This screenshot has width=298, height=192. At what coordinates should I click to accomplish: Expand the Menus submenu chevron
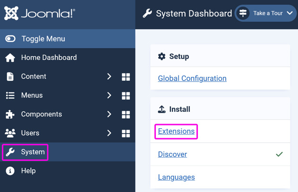pyautogui.click(x=109, y=95)
